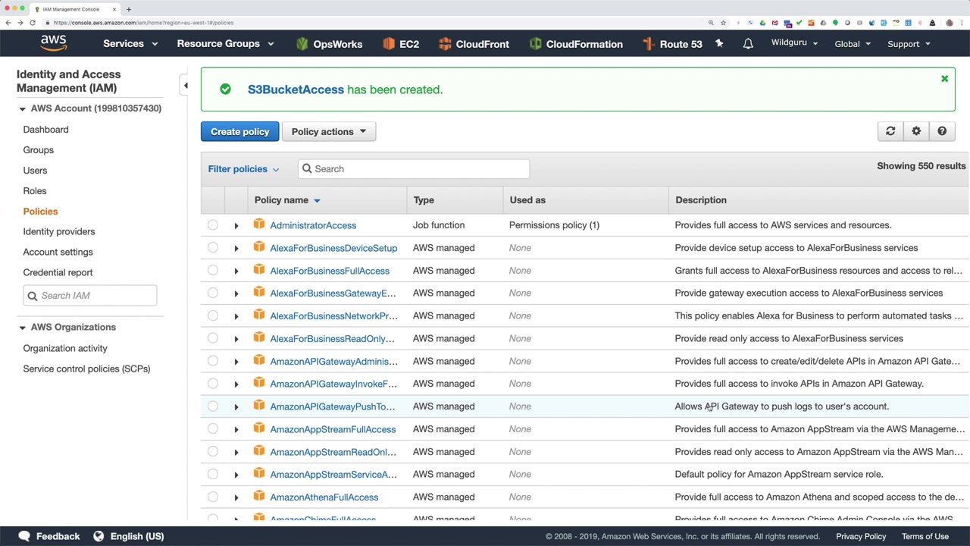This screenshot has height=546, width=970.
Task: Click the pin shortcuts icon in navbar
Action: pyautogui.click(x=719, y=44)
